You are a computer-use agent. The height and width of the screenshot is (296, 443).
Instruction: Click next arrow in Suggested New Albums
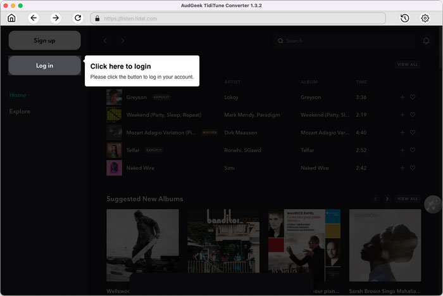[x=387, y=199]
